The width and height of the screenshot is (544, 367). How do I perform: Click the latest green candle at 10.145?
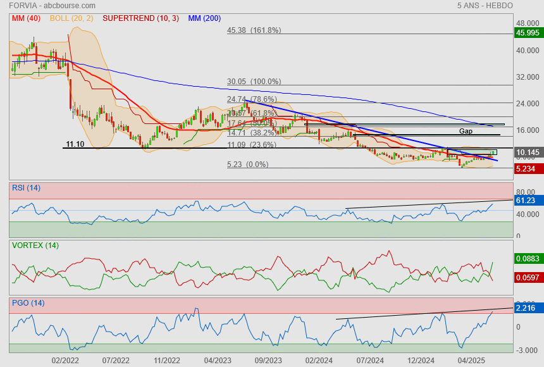[493, 152]
